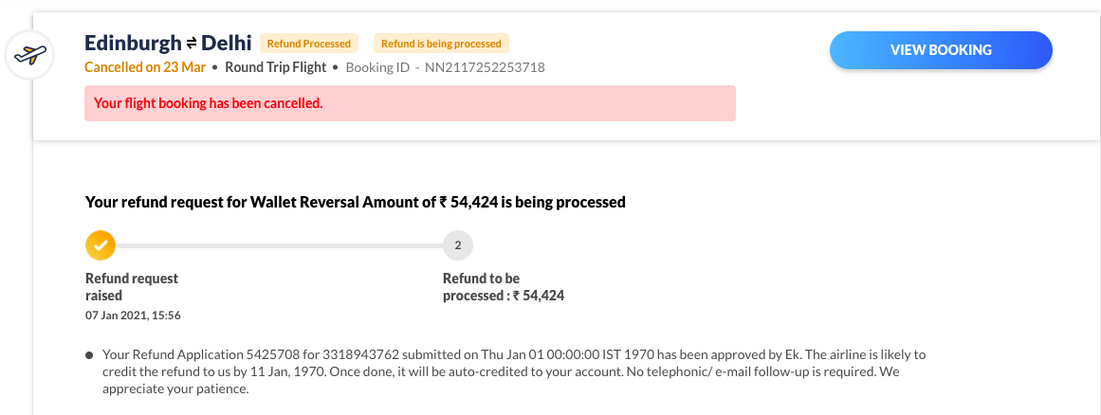
Task: Click the "Refund is being processed" badge
Action: 441,44
